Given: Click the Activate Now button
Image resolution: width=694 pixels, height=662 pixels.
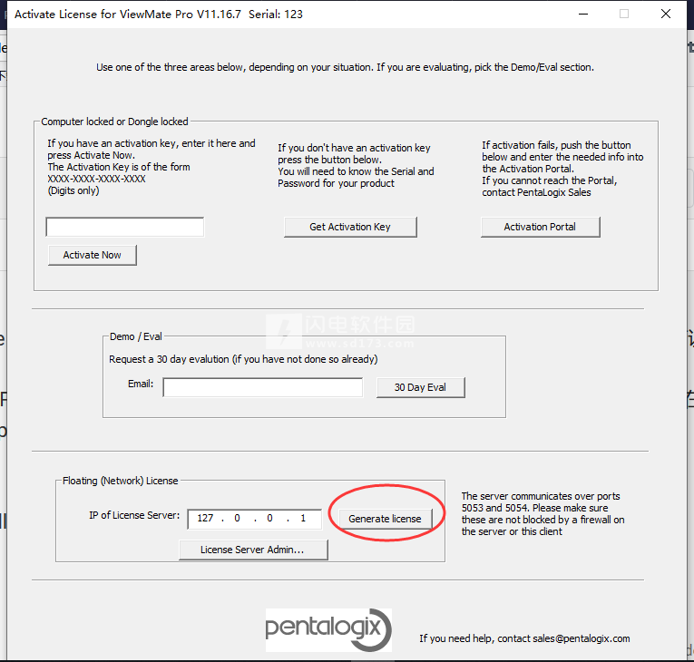Looking at the screenshot, I should (92, 255).
